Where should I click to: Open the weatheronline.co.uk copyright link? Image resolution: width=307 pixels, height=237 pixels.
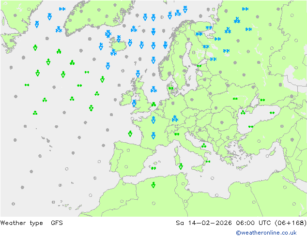[x=266, y=233]
